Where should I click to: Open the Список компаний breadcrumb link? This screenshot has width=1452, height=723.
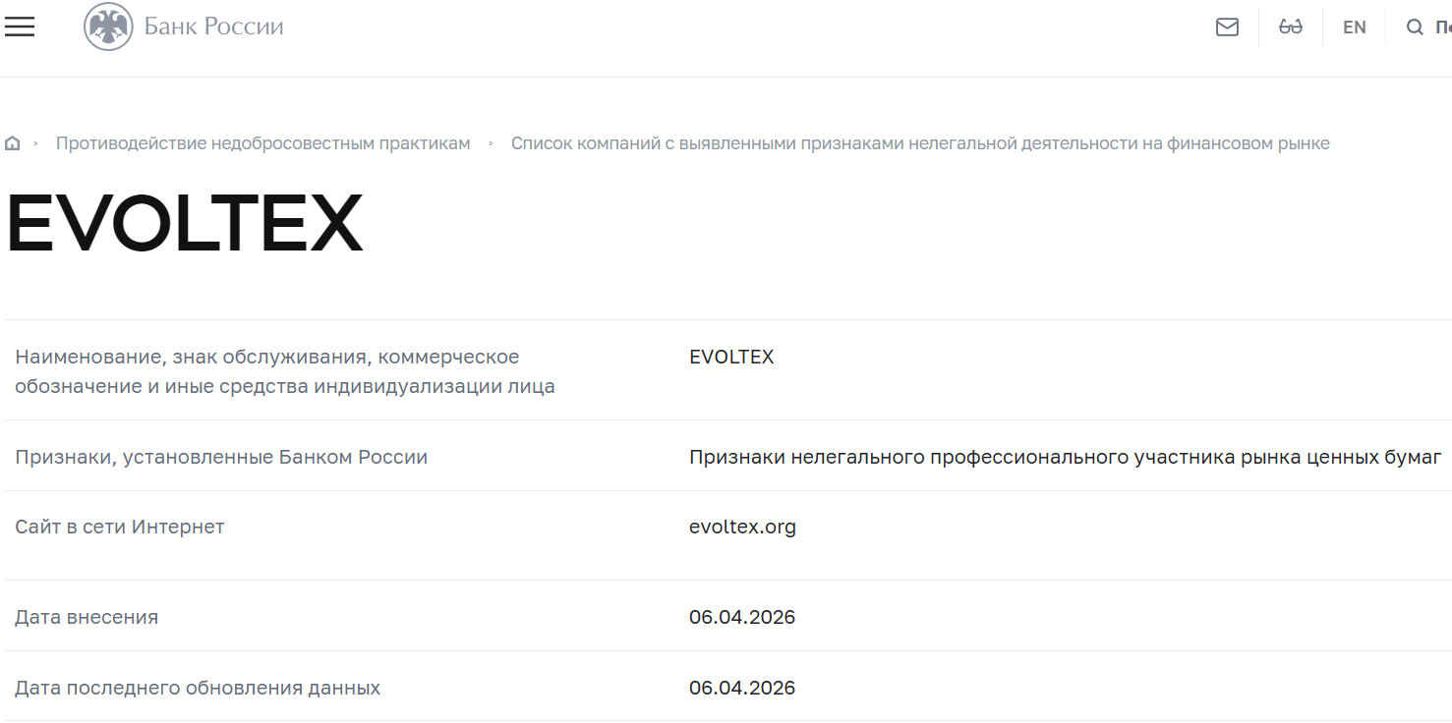point(919,142)
